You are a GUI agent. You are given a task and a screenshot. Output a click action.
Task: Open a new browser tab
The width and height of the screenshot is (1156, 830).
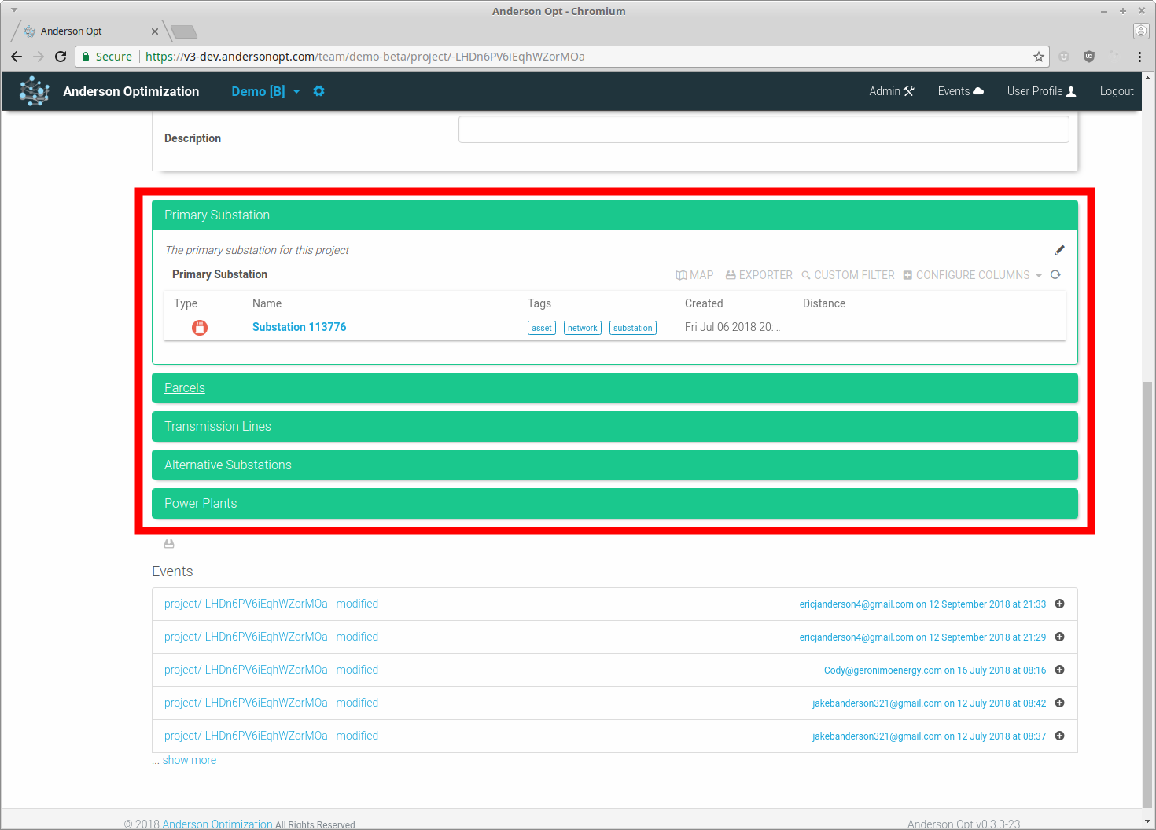pos(184,31)
